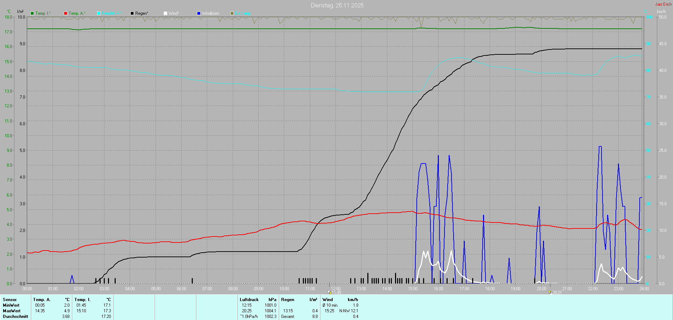
Task: Click the Luftdruck minimum value '1001.0'
Action: 271,305
